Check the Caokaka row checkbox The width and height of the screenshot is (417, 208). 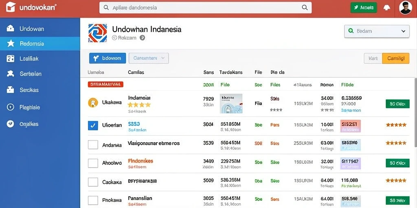click(x=93, y=182)
